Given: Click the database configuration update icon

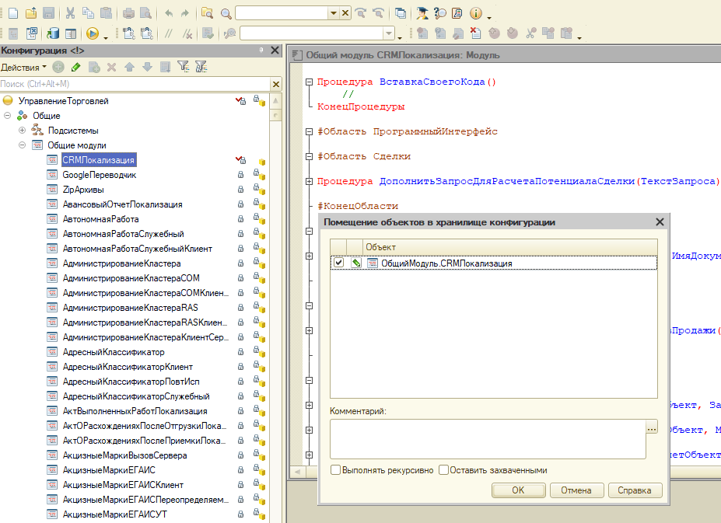Looking at the screenshot, I should [x=53, y=33].
